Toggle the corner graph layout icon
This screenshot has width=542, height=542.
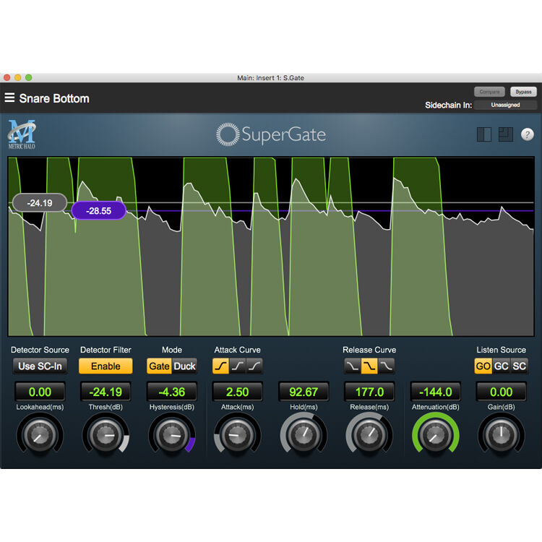[x=506, y=134]
